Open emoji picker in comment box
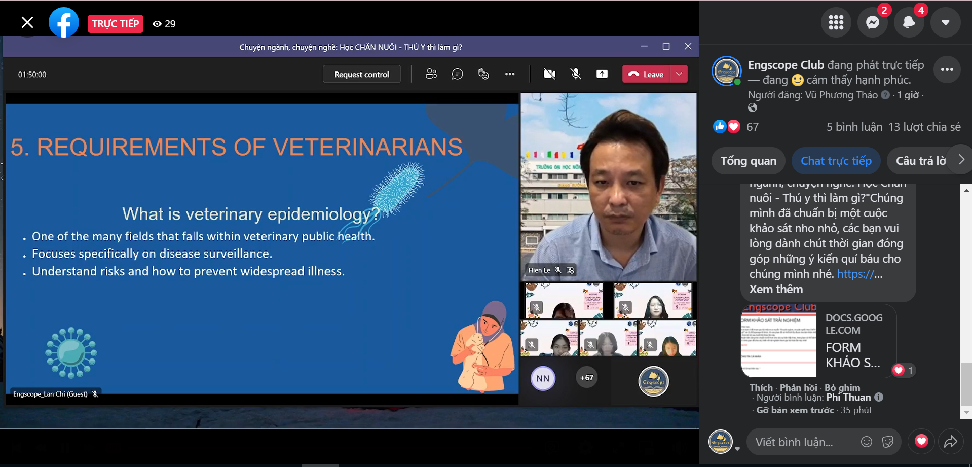972x467 pixels. tap(867, 442)
